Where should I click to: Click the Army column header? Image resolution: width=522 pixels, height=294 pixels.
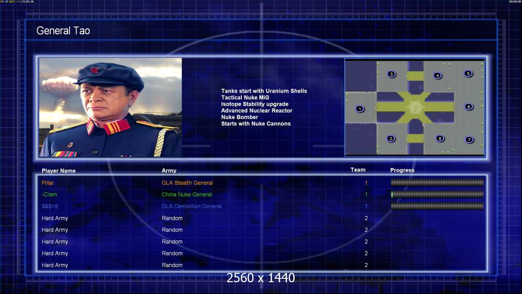coord(169,171)
